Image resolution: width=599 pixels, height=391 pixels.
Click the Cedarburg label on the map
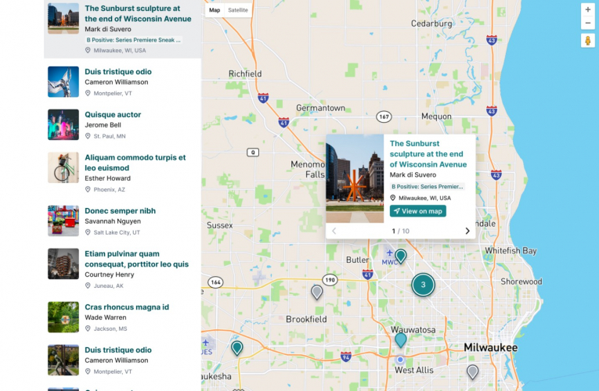click(431, 23)
